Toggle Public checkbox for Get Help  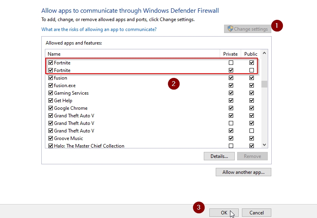pyautogui.click(x=251, y=100)
